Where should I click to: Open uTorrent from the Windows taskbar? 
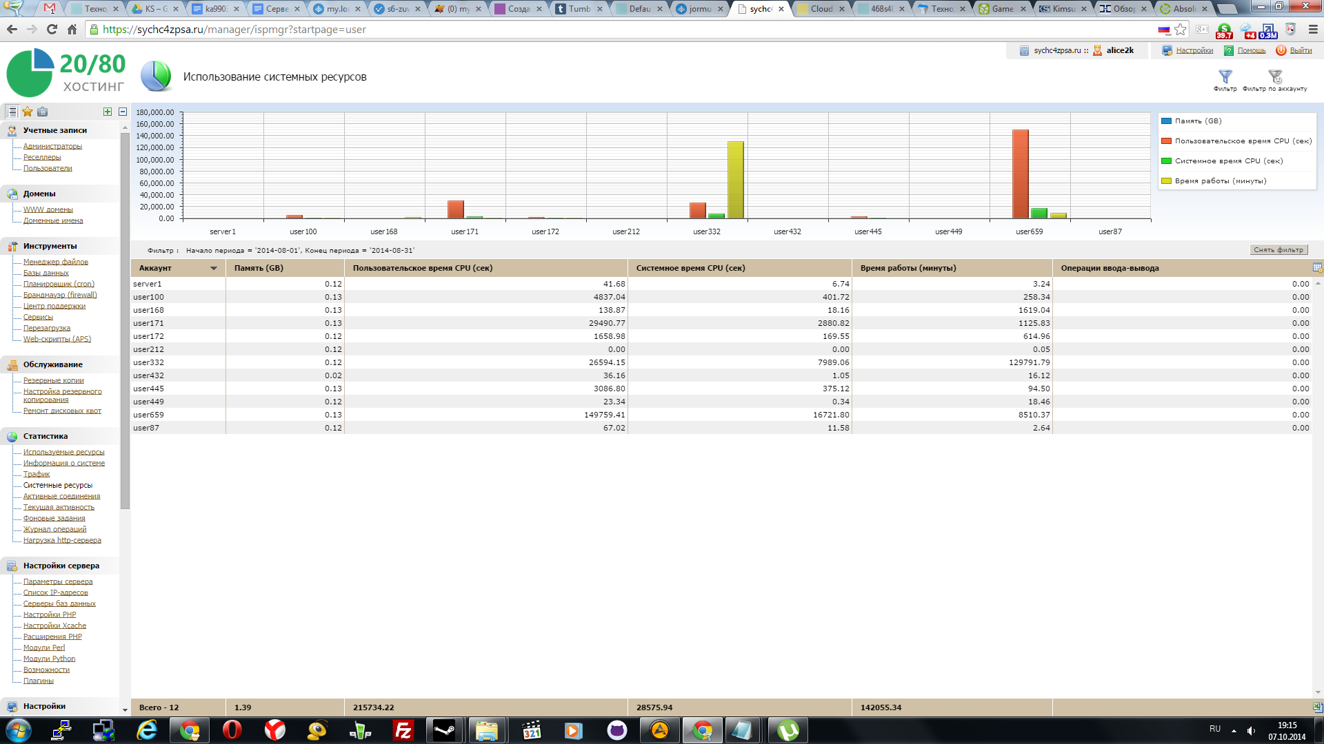pos(787,730)
